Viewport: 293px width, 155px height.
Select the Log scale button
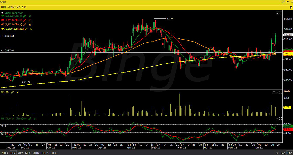pos(283,153)
